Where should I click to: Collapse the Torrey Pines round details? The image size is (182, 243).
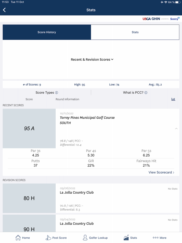click(176, 129)
